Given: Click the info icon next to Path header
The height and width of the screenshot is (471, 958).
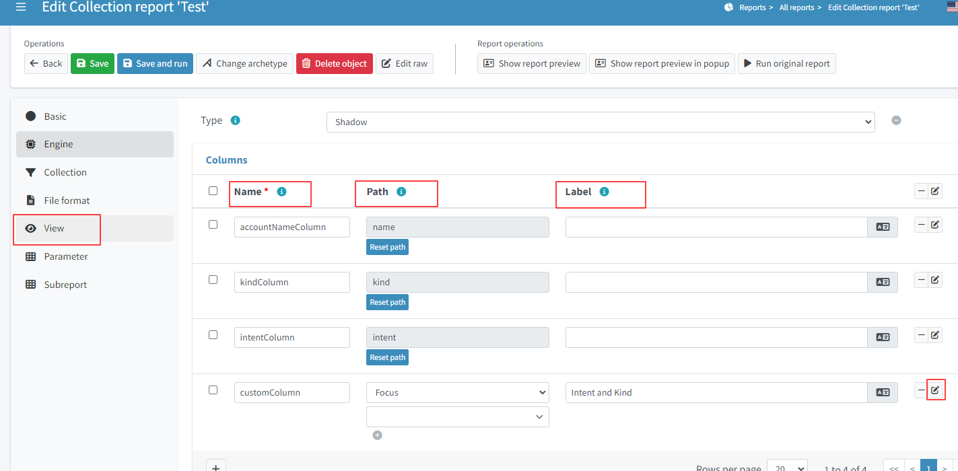Looking at the screenshot, I should click(401, 192).
